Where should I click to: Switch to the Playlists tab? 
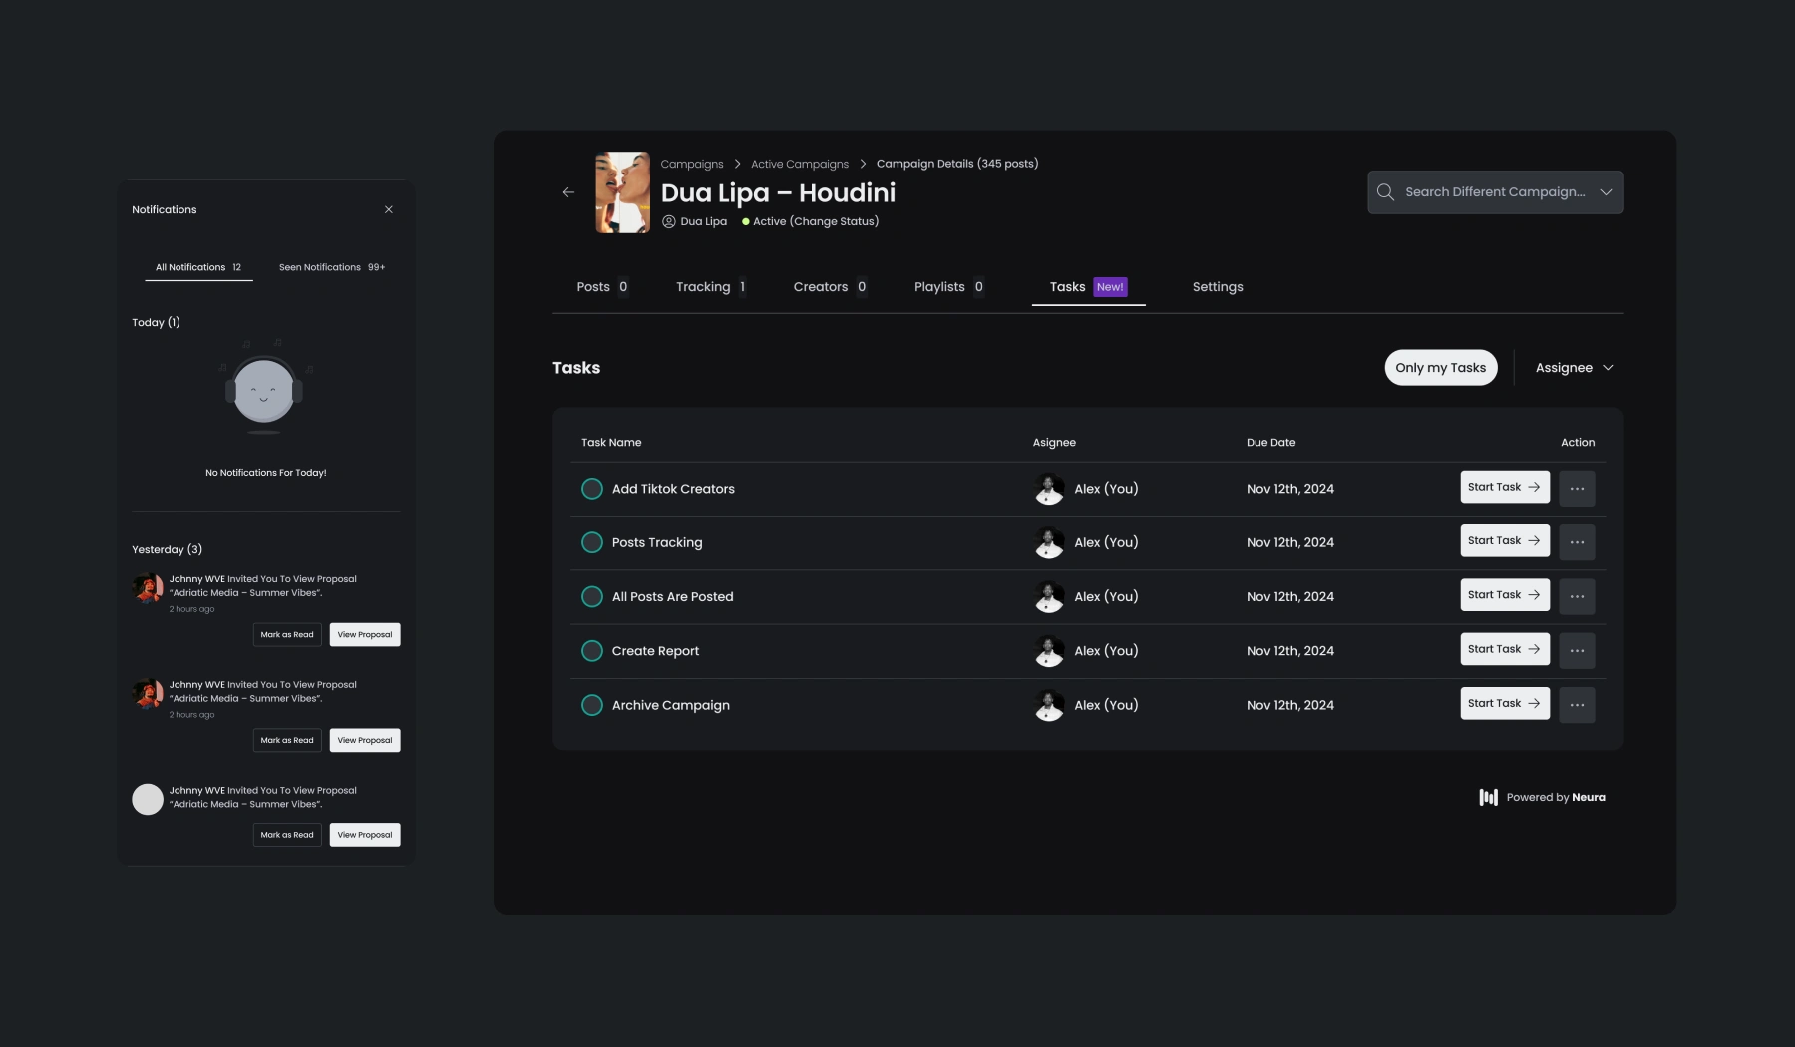[949, 287]
